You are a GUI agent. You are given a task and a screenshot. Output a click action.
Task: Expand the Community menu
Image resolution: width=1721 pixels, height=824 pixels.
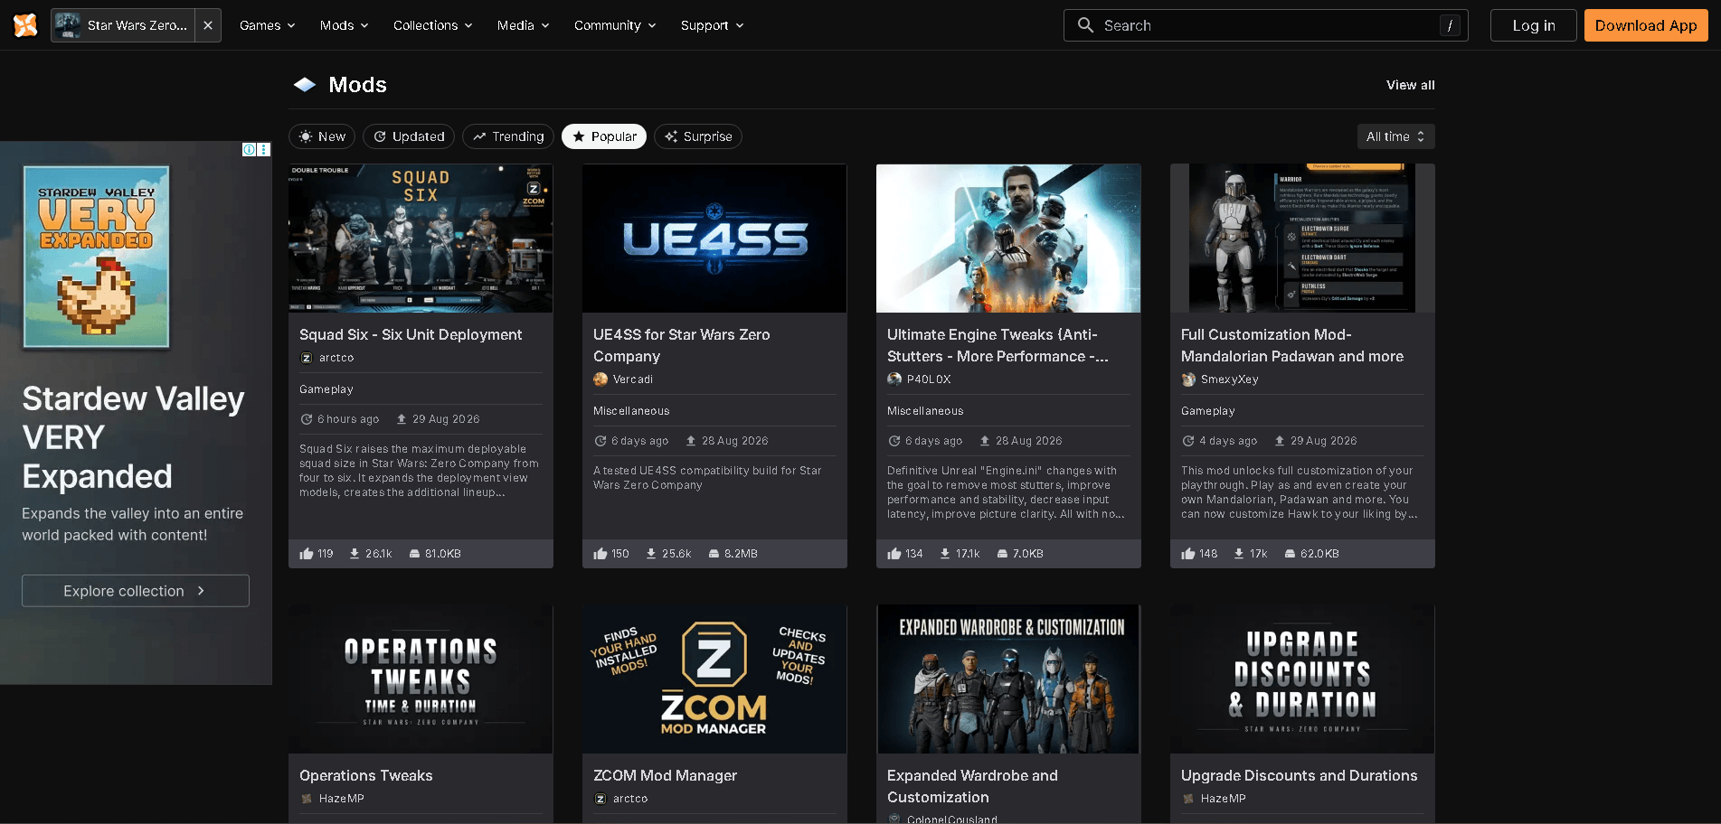pyautogui.click(x=616, y=25)
